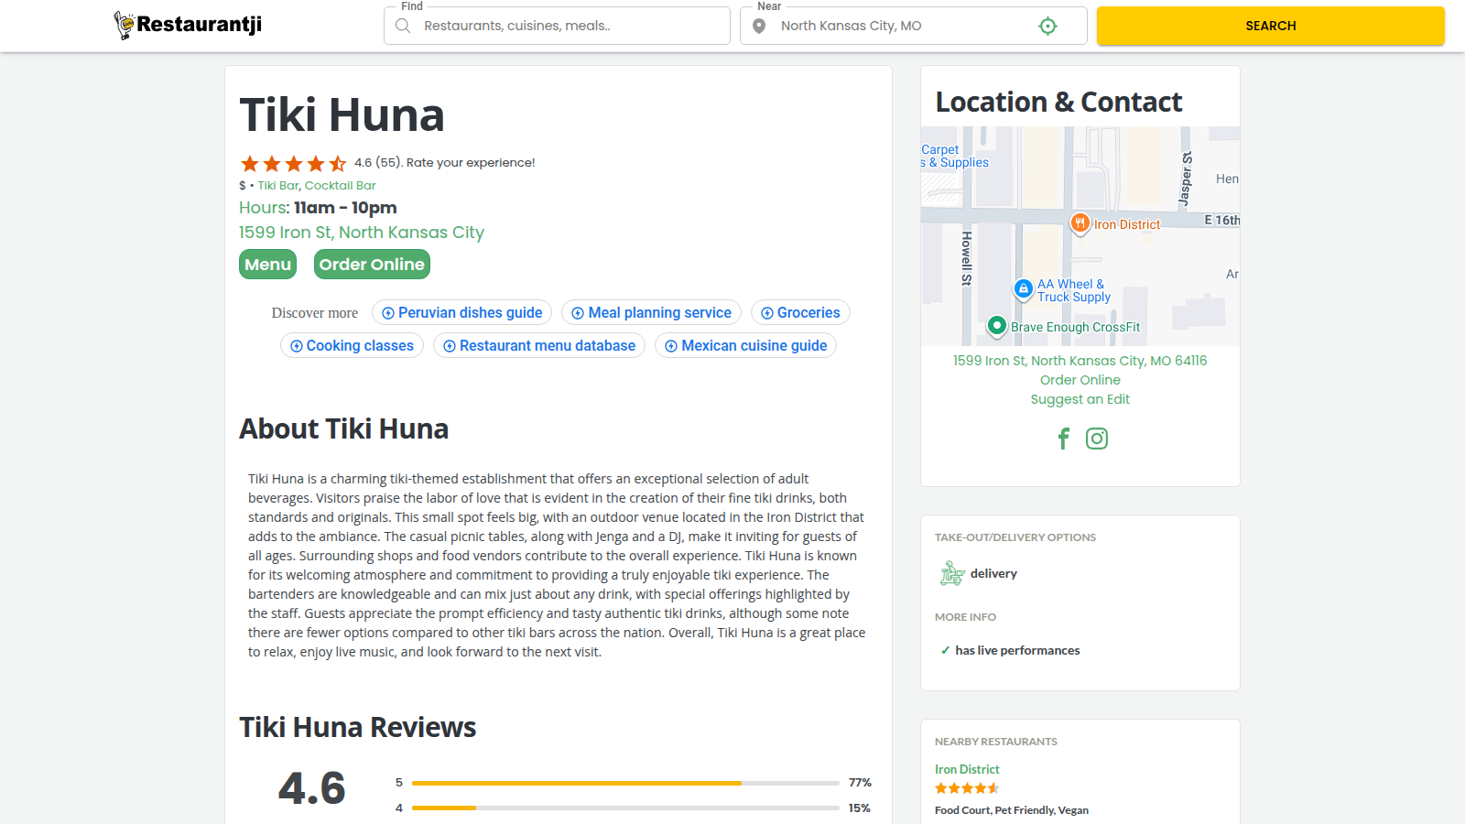Select the Peruvian dishes guide chip
Image resolution: width=1465 pixels, height=824 pixels.
click(461, 313)
